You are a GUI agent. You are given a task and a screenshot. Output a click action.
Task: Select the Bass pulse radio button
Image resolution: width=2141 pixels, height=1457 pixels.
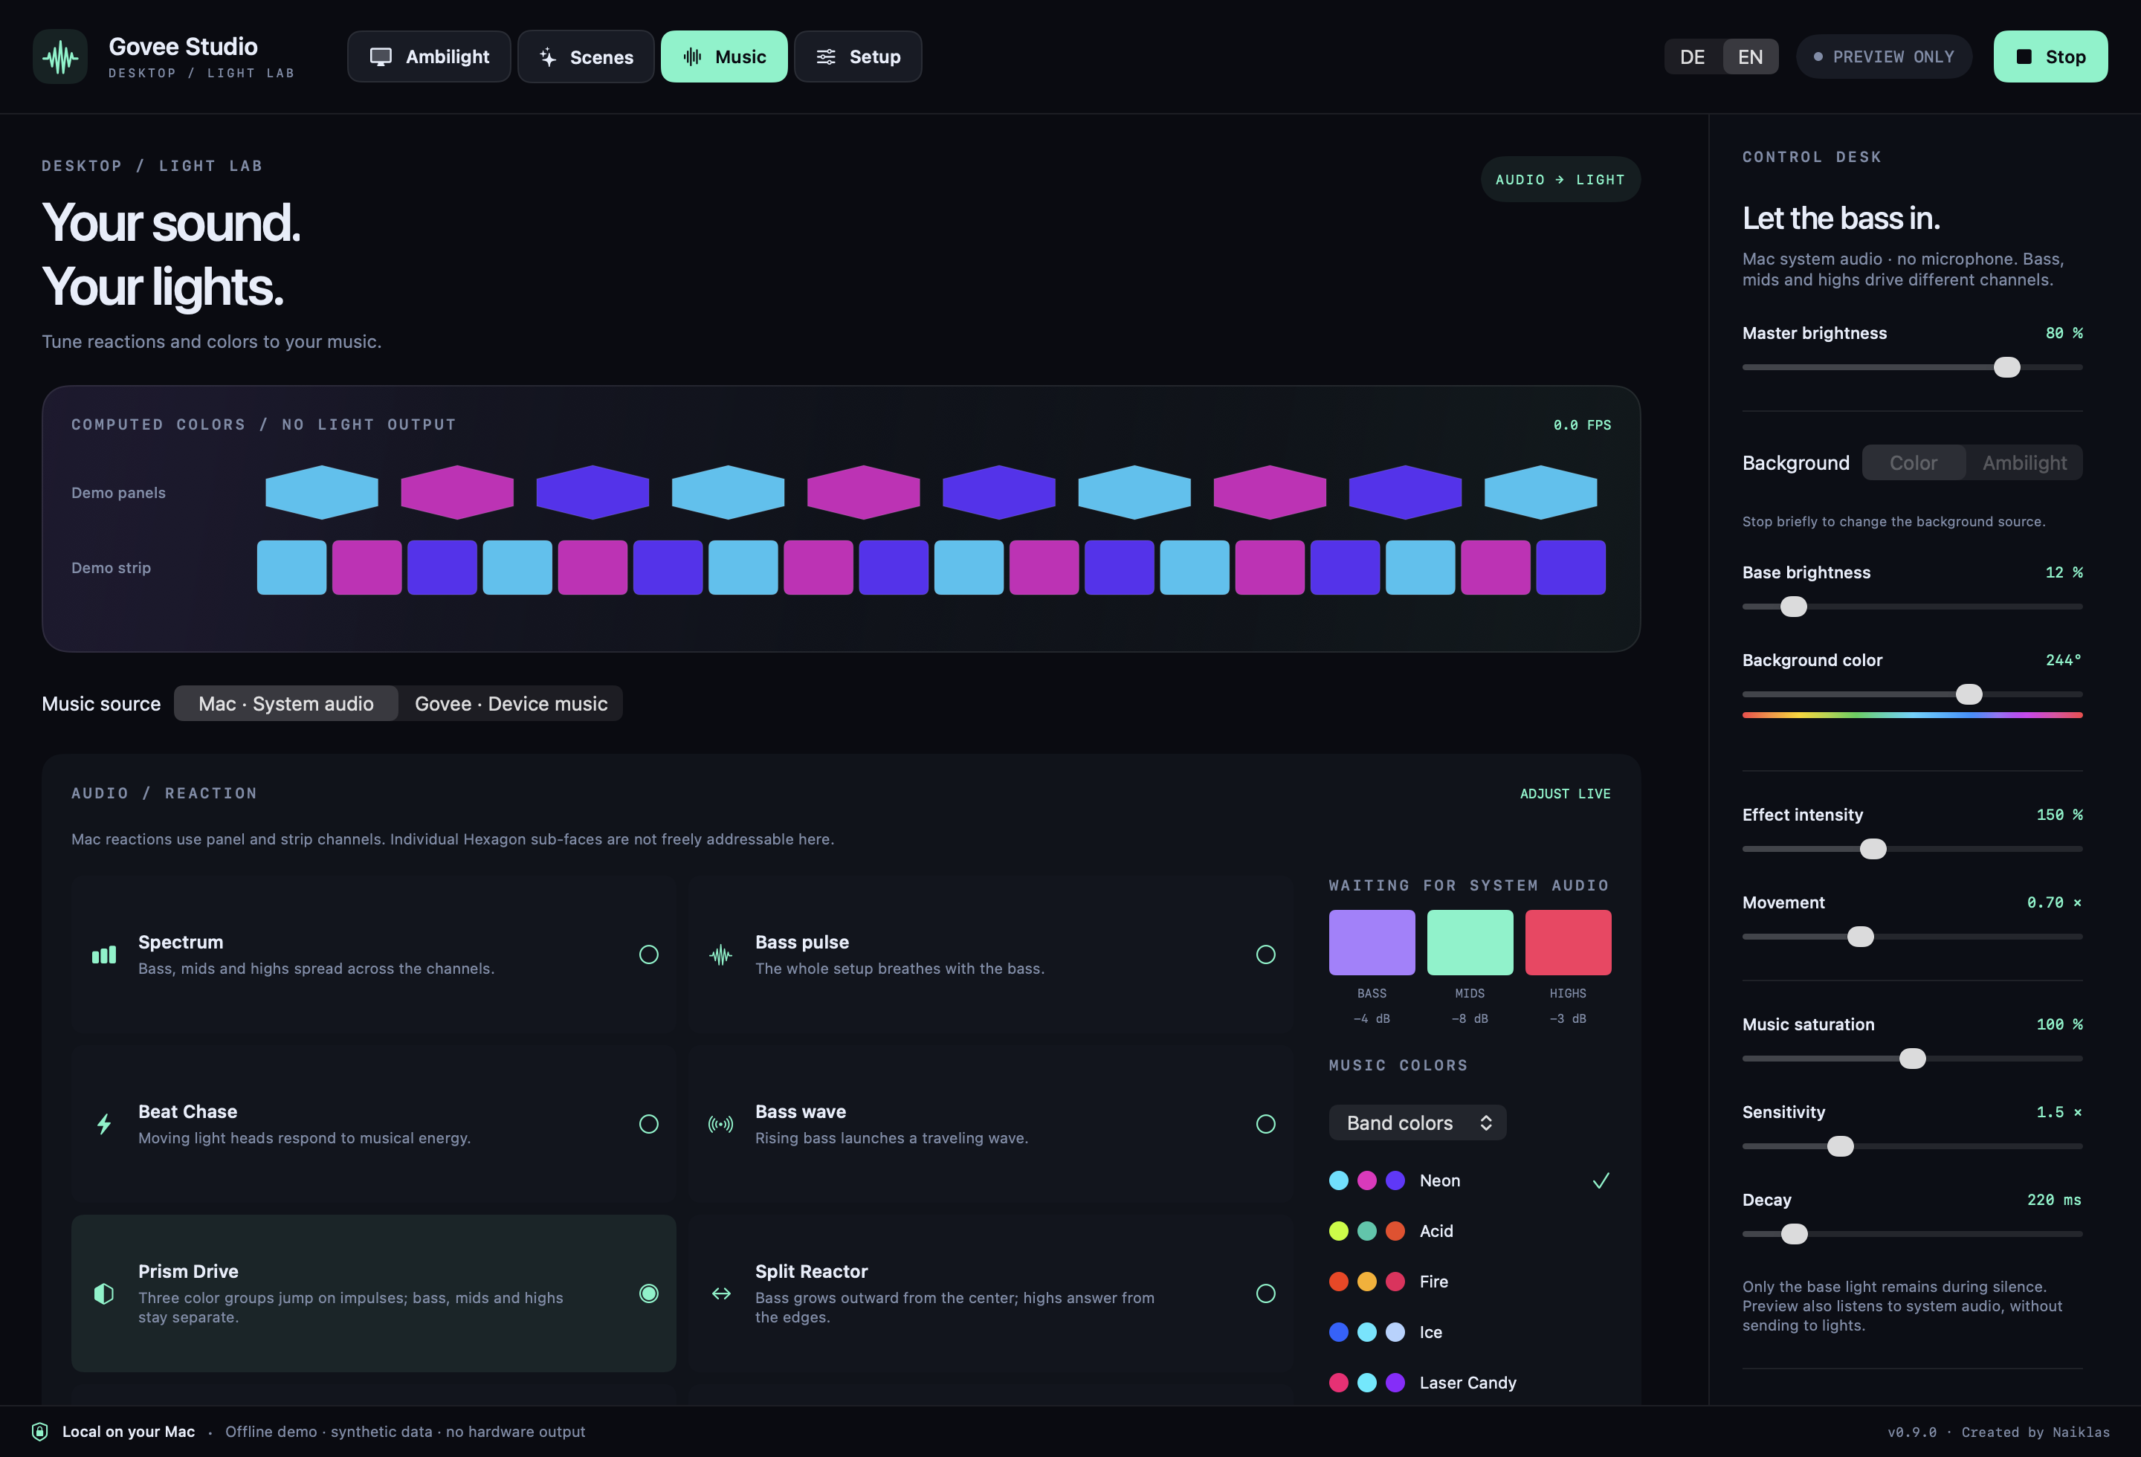coord(1266,954)
